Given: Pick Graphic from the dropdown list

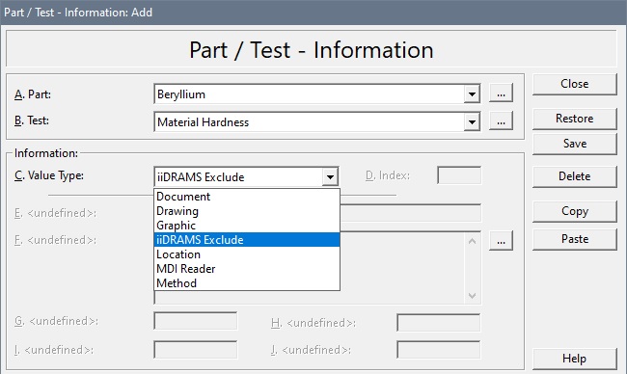Looking at the screenshot, I should click(x=247, y=226).
